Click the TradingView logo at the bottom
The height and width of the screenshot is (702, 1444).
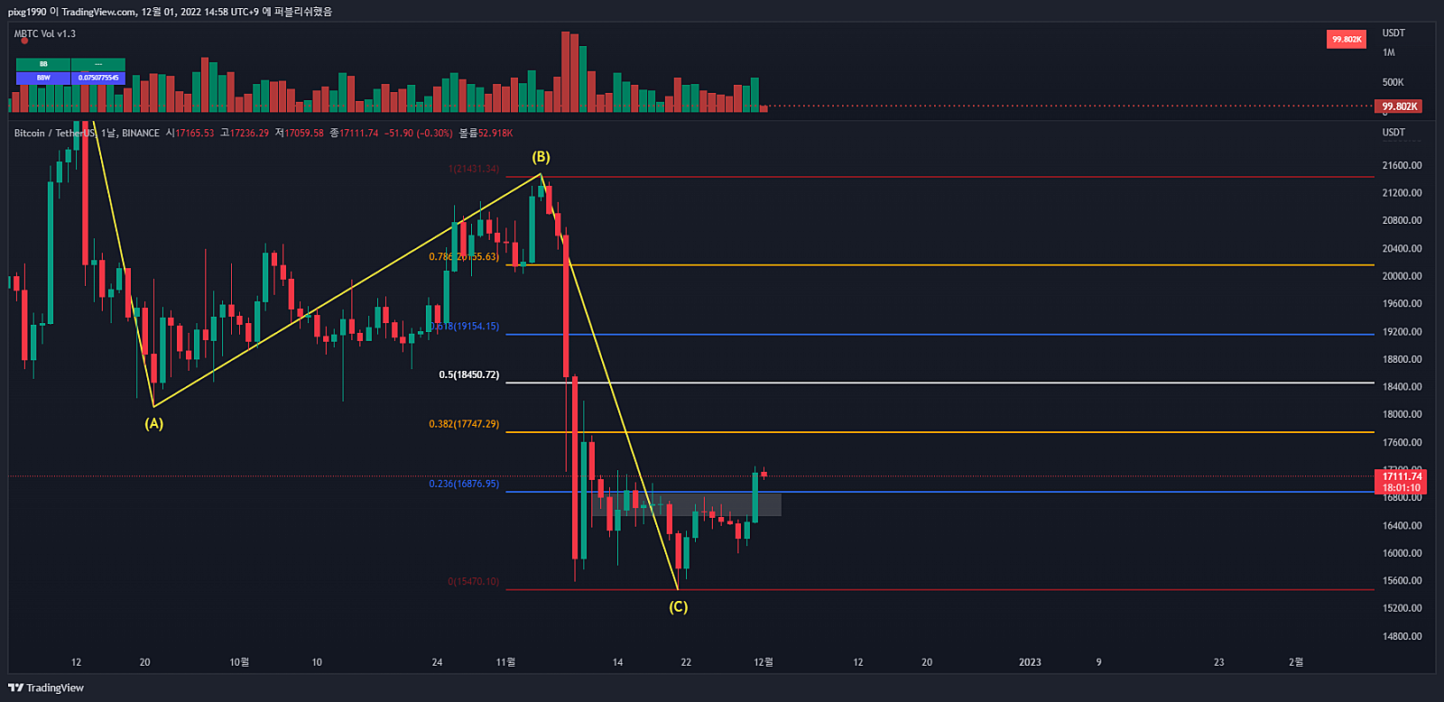(46, 688)
